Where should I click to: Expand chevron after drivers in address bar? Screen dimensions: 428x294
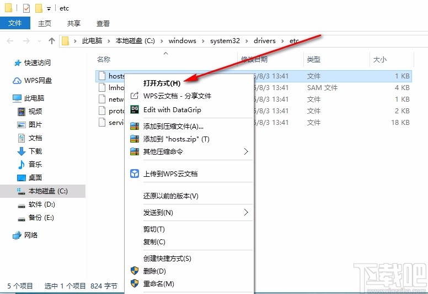pos(283,41)
